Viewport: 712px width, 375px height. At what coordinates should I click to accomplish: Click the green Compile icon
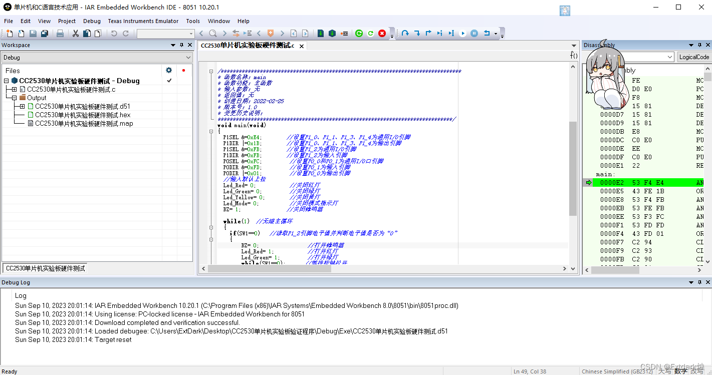(x=359, y=33)
